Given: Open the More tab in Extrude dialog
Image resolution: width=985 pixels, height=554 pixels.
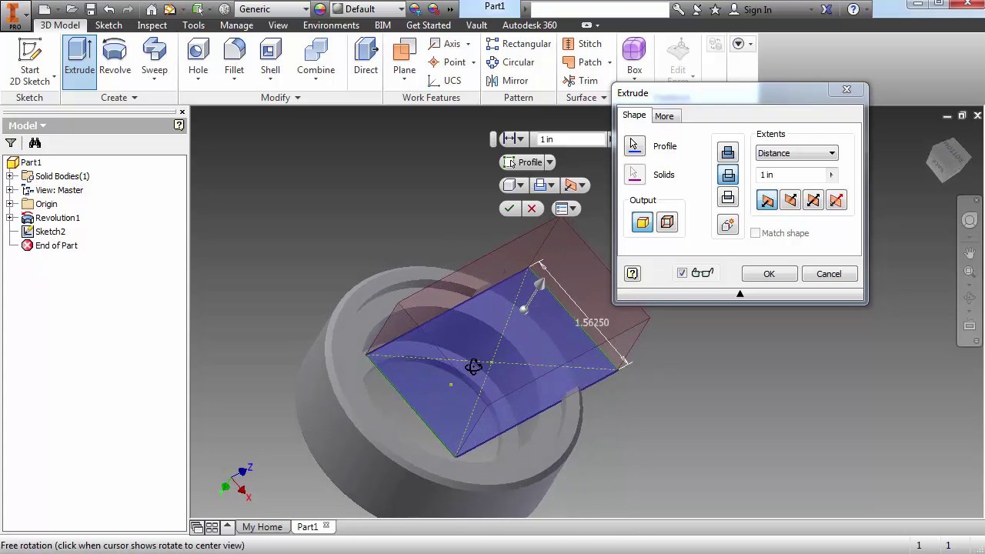Looking at the screenshot, I should pos(663,115).
